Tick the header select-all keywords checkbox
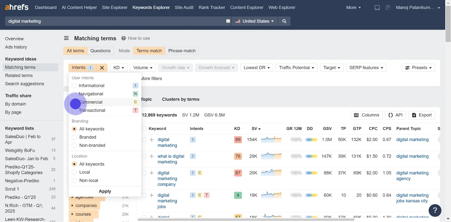The image size is (451, 222). tap(144, 129)
